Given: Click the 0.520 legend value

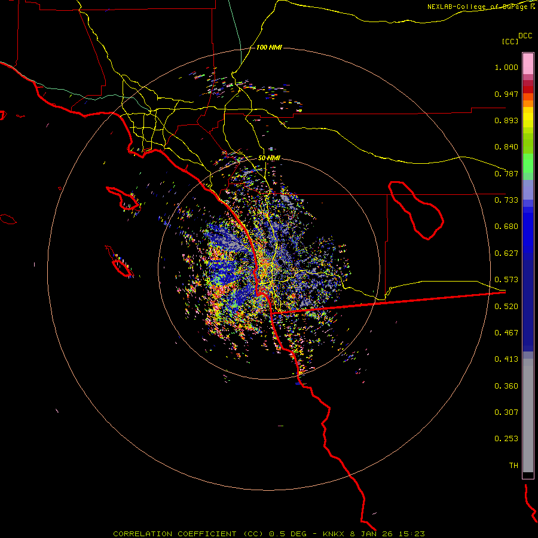Looking at the screenshot, I should pos(506,307).
